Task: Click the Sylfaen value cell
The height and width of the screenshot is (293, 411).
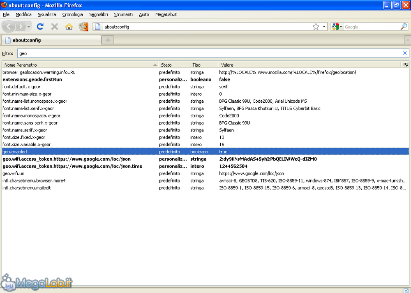Action: pos(226,130)
